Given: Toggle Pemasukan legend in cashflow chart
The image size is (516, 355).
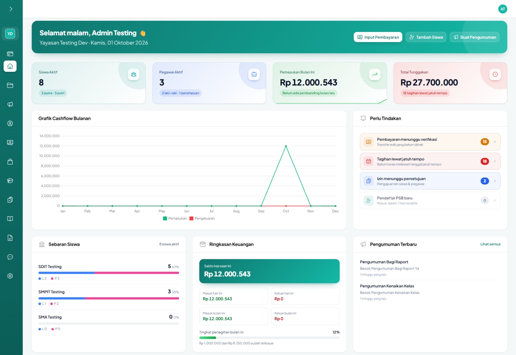Looking at the screenshot, I should [x=175, y=218].
